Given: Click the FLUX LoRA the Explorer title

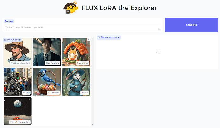Looking at the screenshot, I should tap(119, 8).
